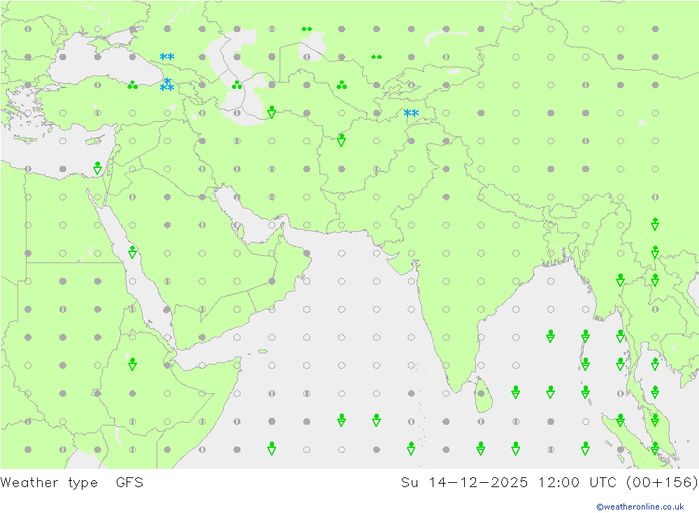Open the weatheronline.co.uk copyright link

[640, 506]
